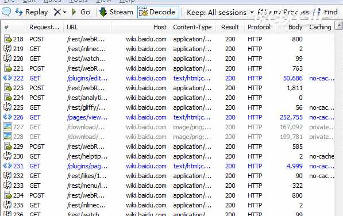Click body size 199,781 in session 228
The height and width of the screenshot is (216, 343).
click(x=291, y=137)
